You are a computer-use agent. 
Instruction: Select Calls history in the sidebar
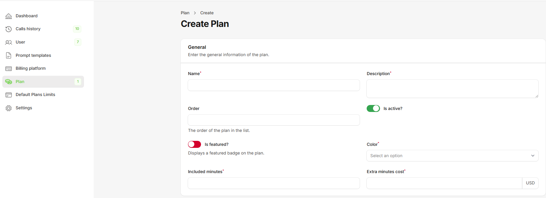pos(27,29)
